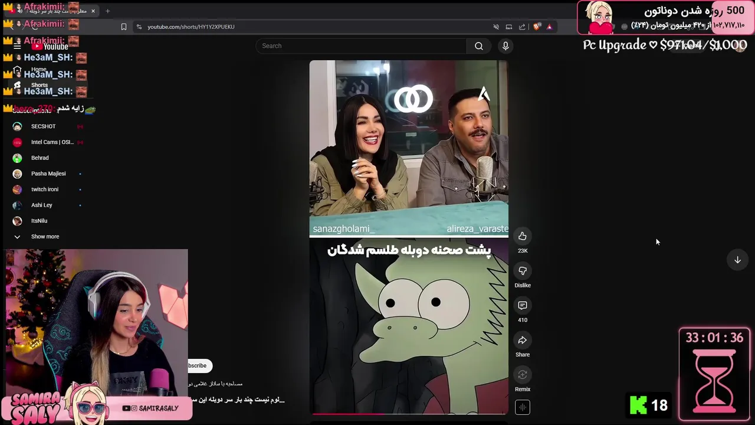Dislike the current Short

point(523,271)
